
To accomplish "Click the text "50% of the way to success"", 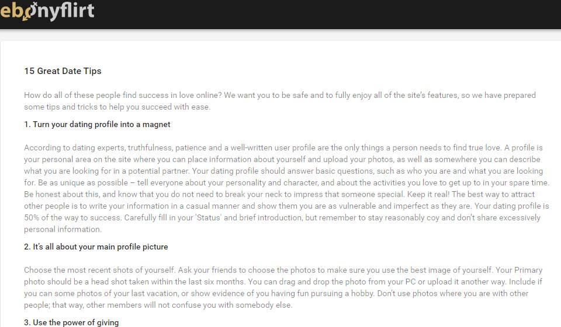I will pyautogui.click(x=64, y=217).
